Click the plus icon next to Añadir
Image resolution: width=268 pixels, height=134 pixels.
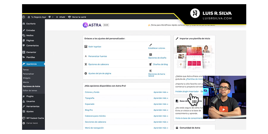click(57, 17)
